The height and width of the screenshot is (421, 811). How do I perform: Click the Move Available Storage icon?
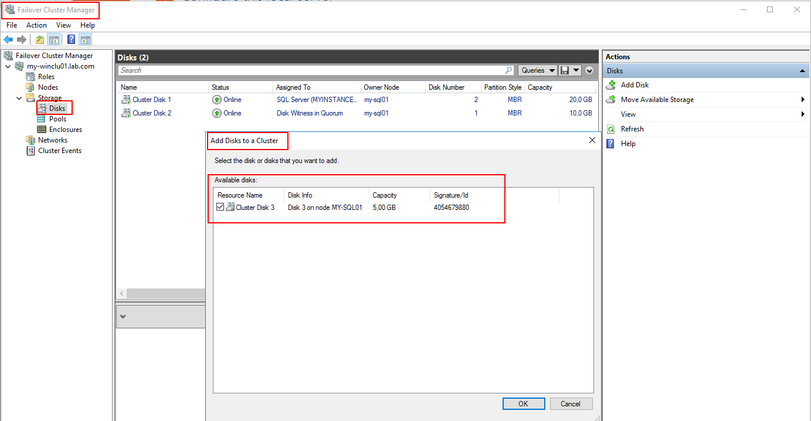coord(610,100)
